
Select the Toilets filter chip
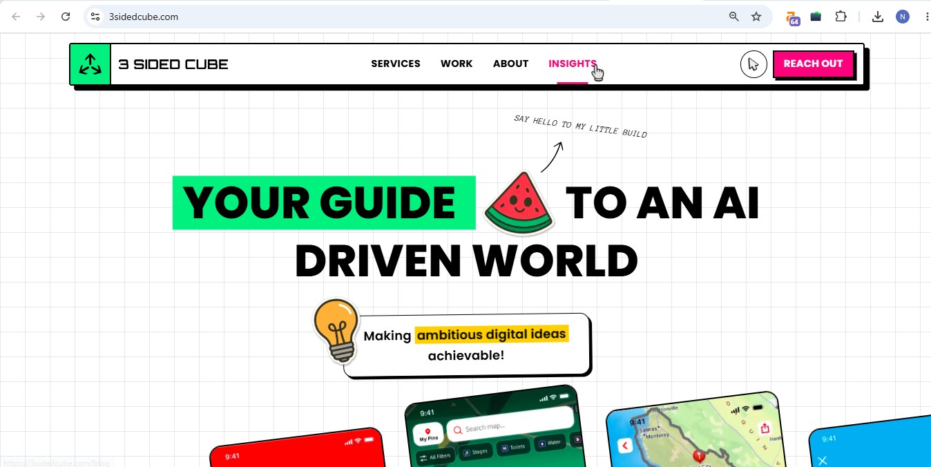pyautogui.click(x=512, y=447)
